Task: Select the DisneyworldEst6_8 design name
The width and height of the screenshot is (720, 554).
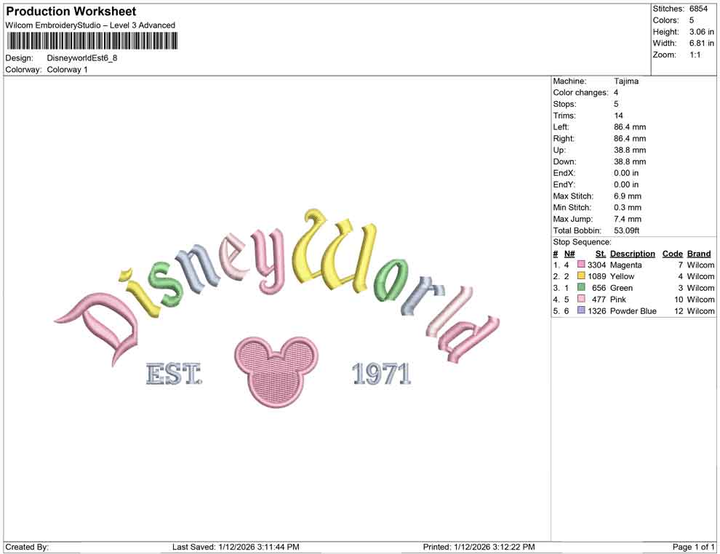Action: point(83,58)
